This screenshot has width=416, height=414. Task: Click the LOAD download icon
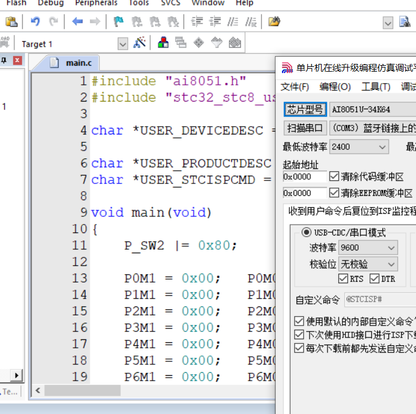[5, 42]
